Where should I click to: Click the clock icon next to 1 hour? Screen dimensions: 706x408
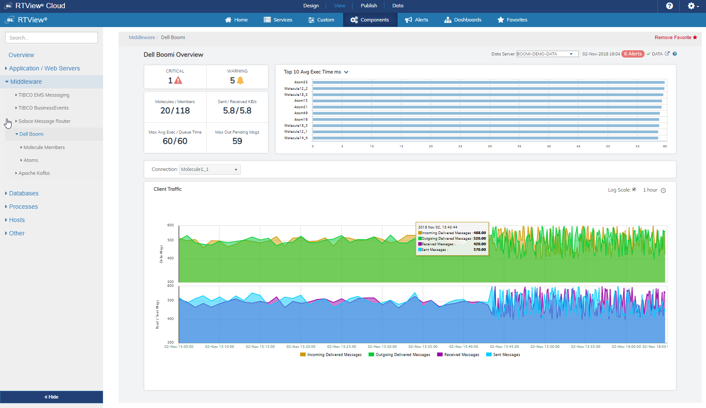coord(663,190)
